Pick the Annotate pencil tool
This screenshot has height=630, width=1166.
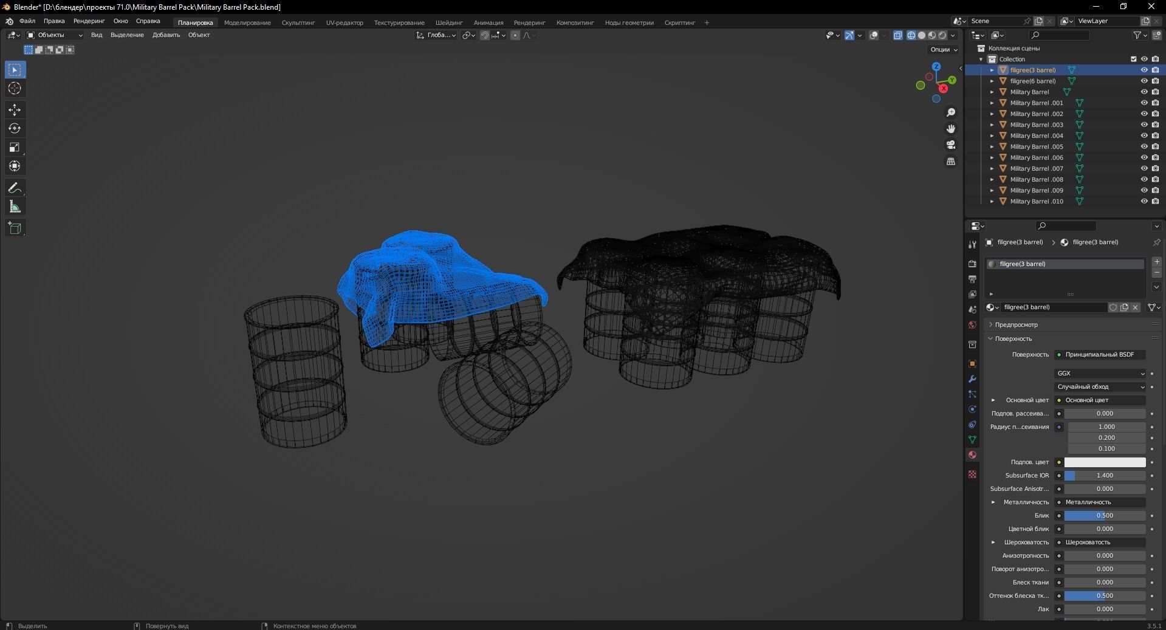click(15, 188)
